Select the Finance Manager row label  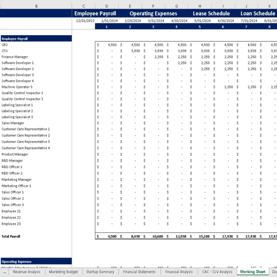pos(15,57)
